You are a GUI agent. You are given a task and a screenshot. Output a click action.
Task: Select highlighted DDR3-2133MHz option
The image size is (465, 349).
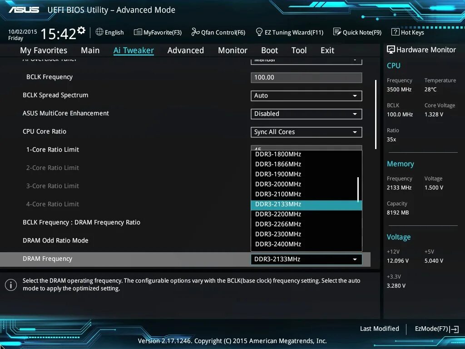307,204
